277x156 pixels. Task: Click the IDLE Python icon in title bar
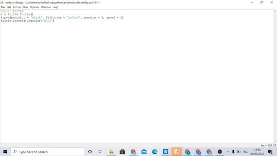click(2, 3)
